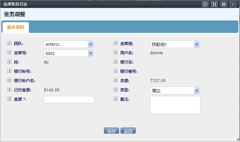Image resolution: width=240 pixels, height=142 pixels.
Task: Click the round stop-style icon in title bar
Action: coord(205,4)
